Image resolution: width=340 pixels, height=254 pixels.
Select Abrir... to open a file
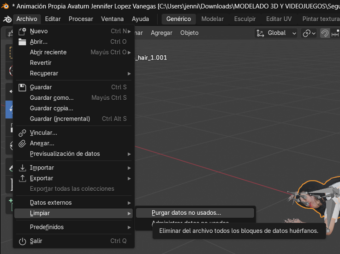pyautogui.click(x=74, y=42)
